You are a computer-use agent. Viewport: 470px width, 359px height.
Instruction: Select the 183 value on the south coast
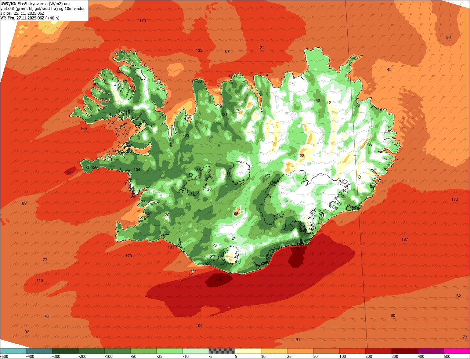click(x=171, y=247)
